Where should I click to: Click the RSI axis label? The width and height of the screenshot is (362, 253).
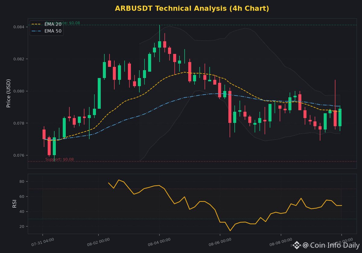[x=14, y=204]
